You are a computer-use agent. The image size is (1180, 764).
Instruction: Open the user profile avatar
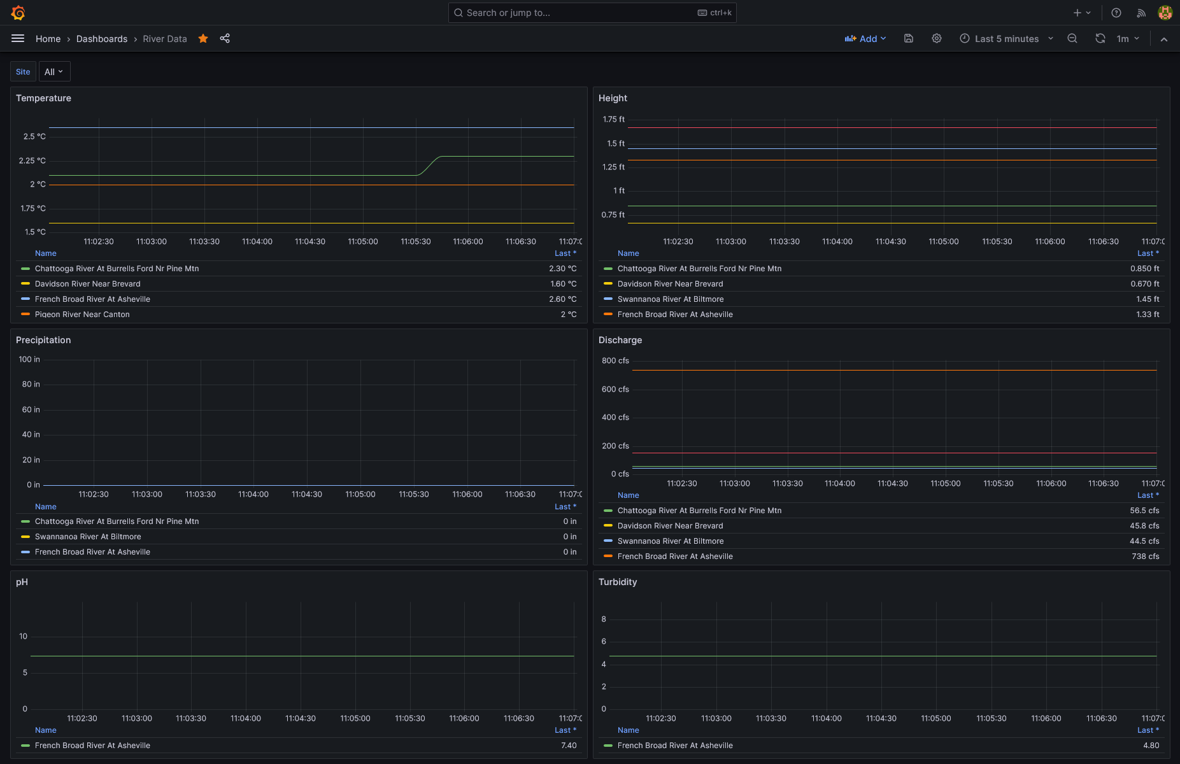point(1165,13)
